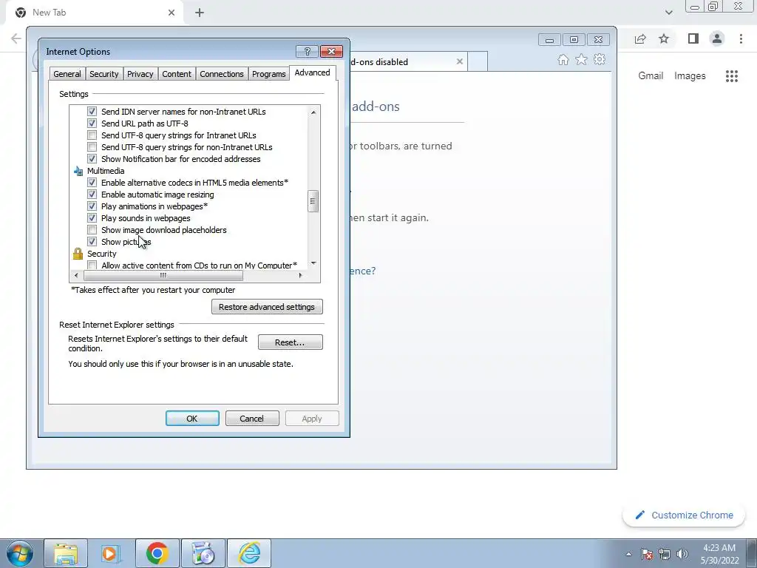Open Google apps grid icon
The image size is (757, 568).
tap(731, 76)
